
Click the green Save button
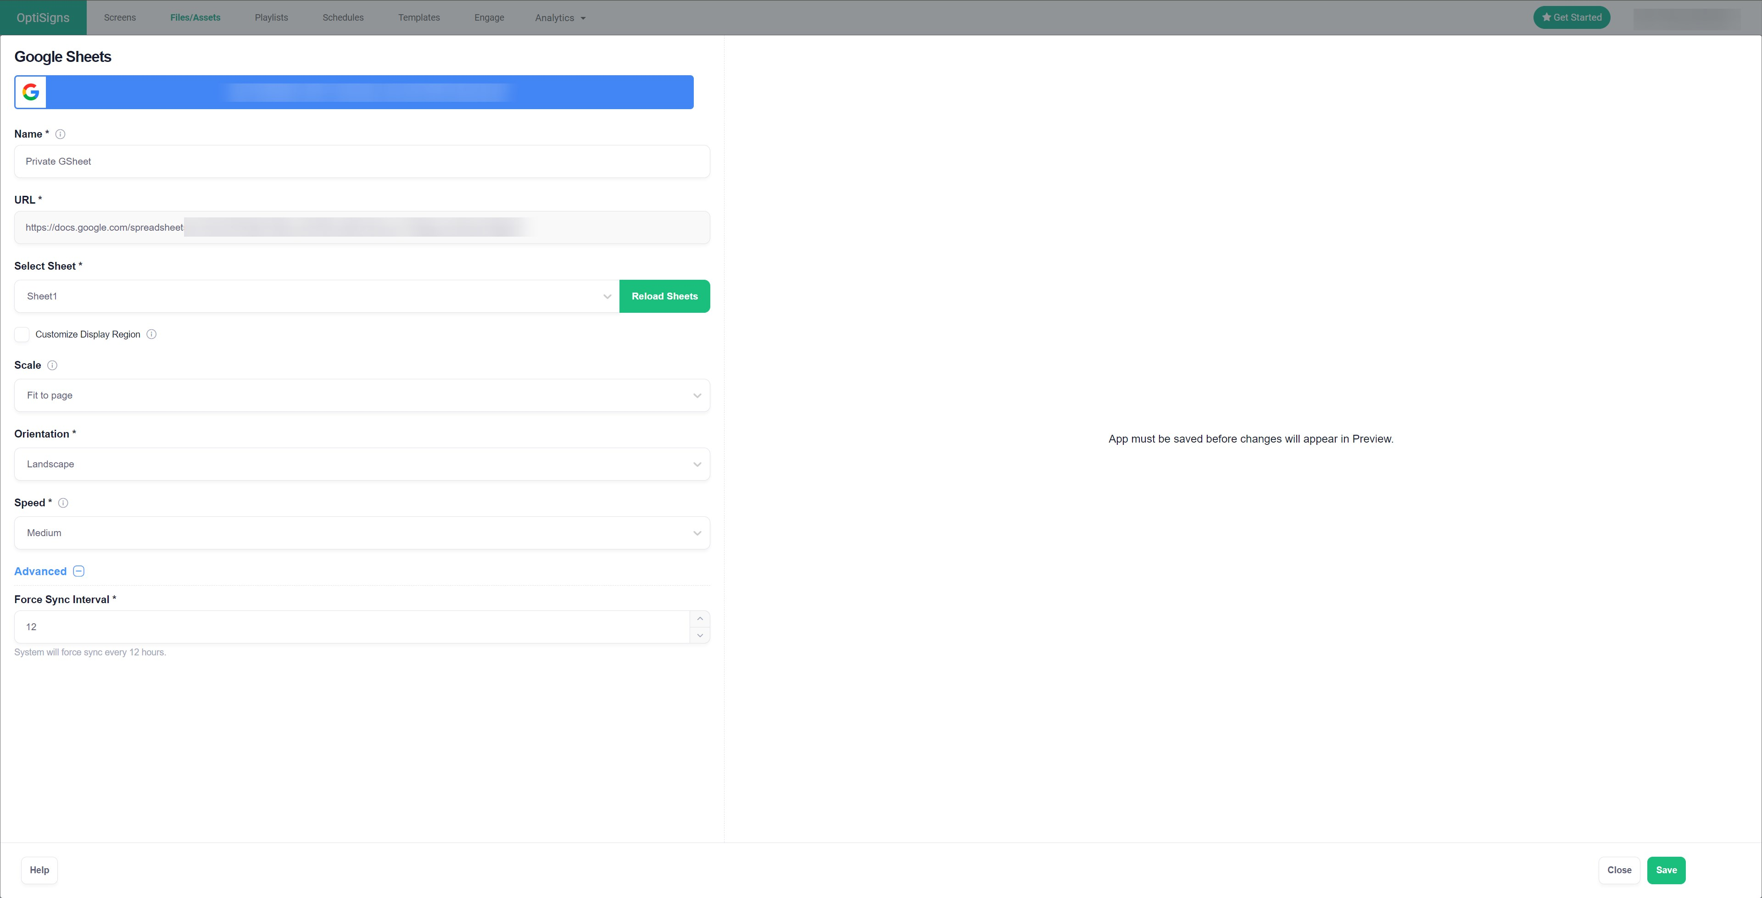pyautogui.click(x=1666, y=870)
